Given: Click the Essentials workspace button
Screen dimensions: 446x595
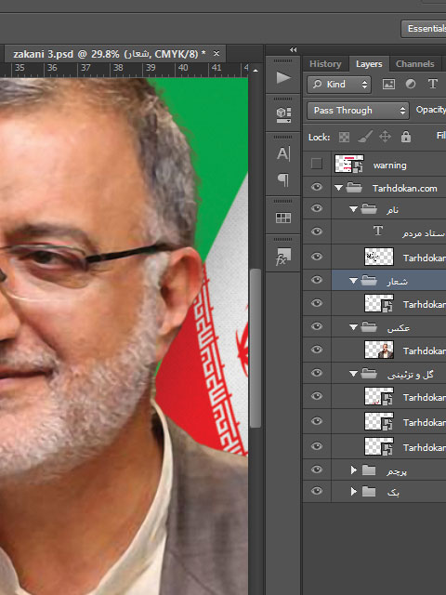Looking at the screenshot, I should (425, 29).
